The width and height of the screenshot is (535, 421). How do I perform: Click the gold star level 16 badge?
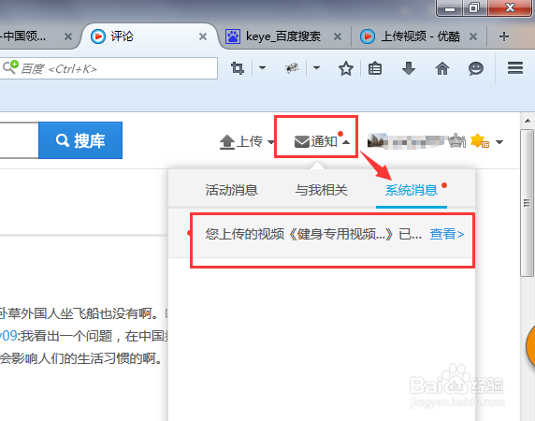[x=480, y=141]
